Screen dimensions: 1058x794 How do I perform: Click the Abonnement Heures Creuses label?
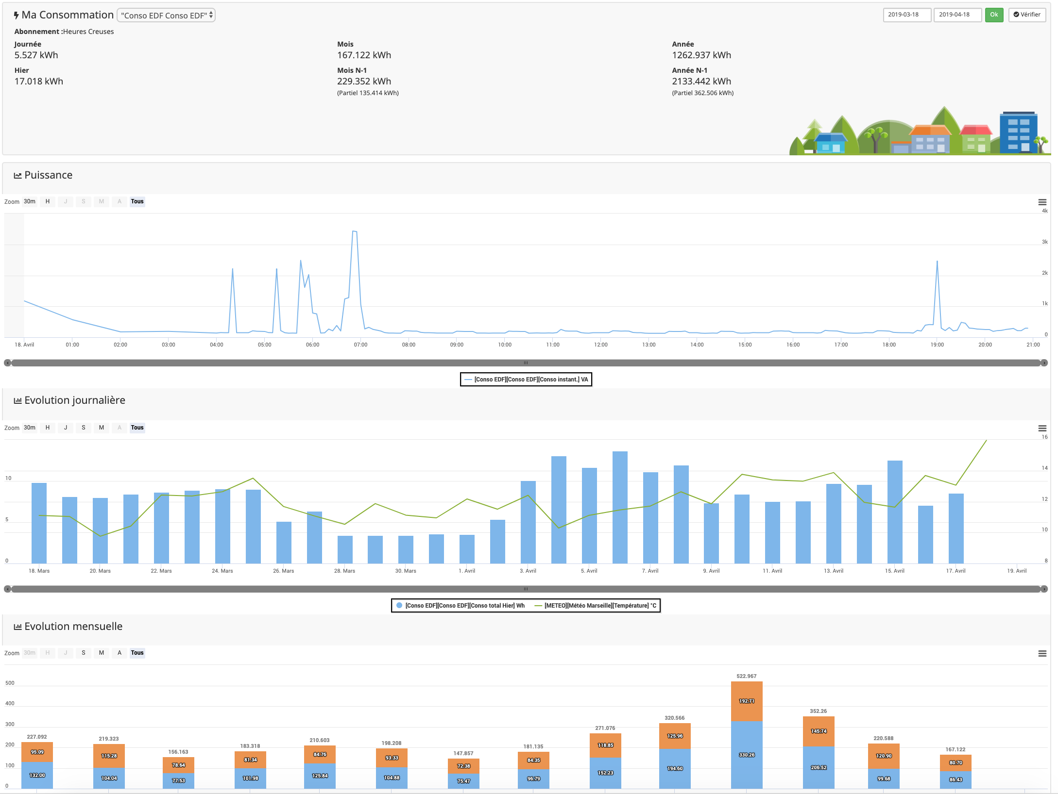tap(64, 32)
